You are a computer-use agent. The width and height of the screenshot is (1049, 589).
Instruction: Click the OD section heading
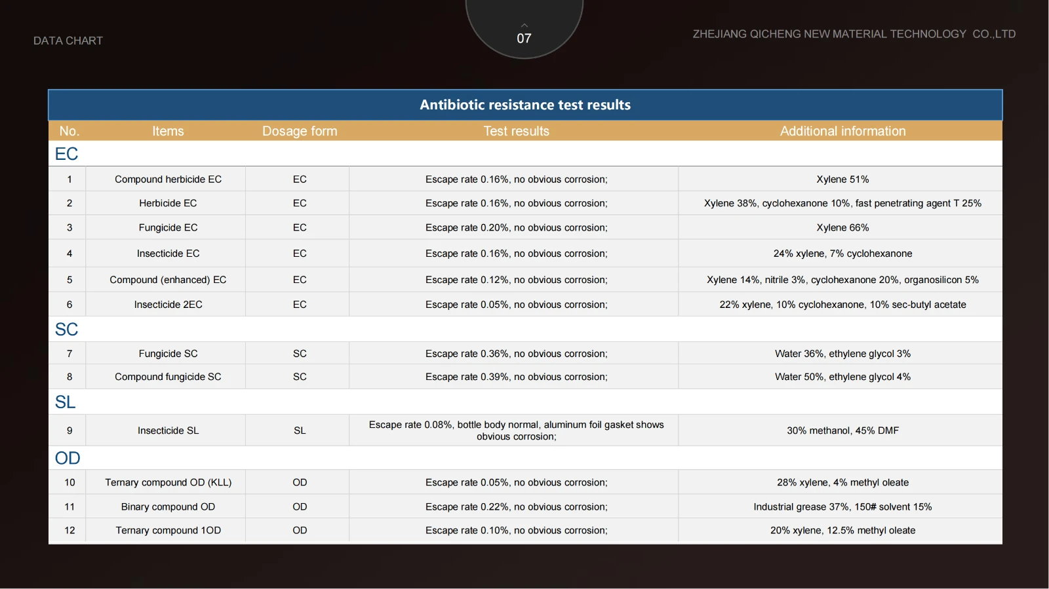pos(68,458)
